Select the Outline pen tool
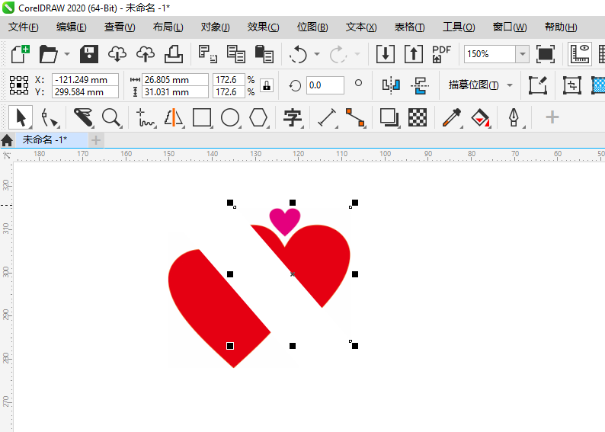The image size is (605, 432). point(514,117)
